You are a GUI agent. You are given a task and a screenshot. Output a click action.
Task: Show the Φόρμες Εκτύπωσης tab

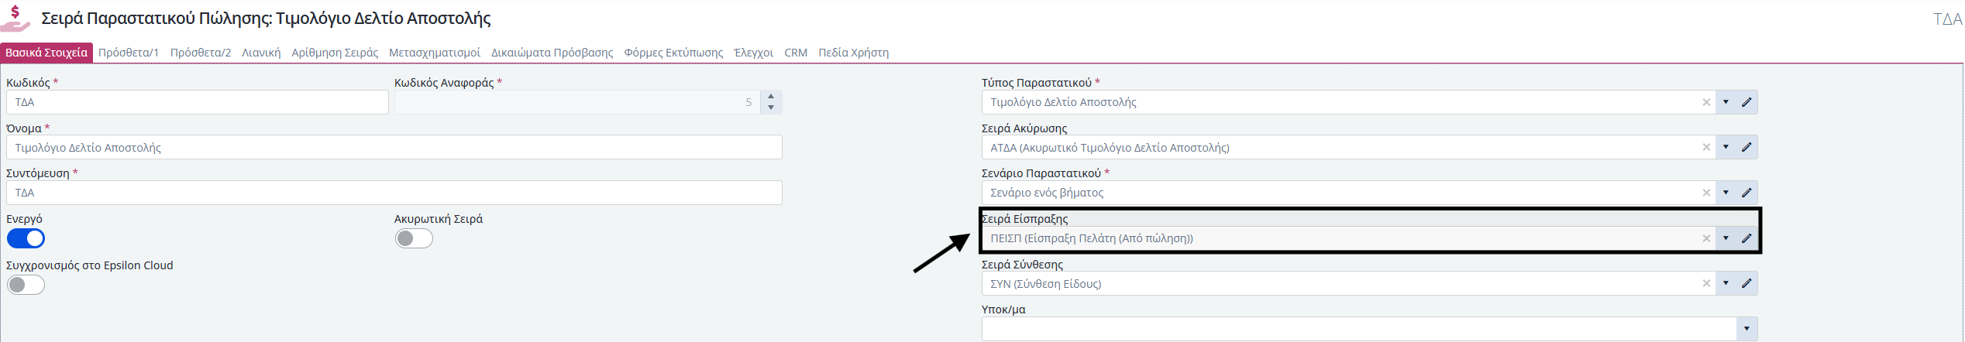673,53
